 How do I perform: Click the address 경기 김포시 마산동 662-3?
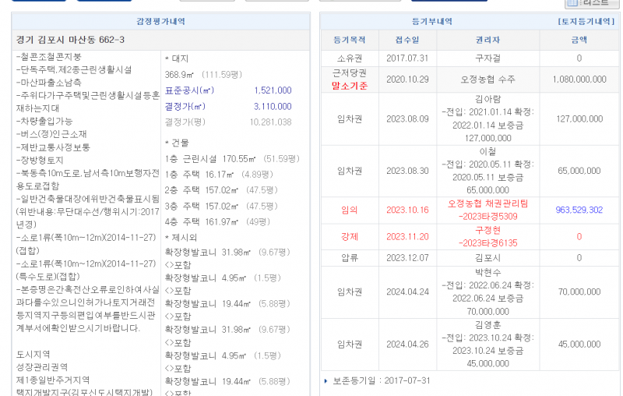click(70, 39)
